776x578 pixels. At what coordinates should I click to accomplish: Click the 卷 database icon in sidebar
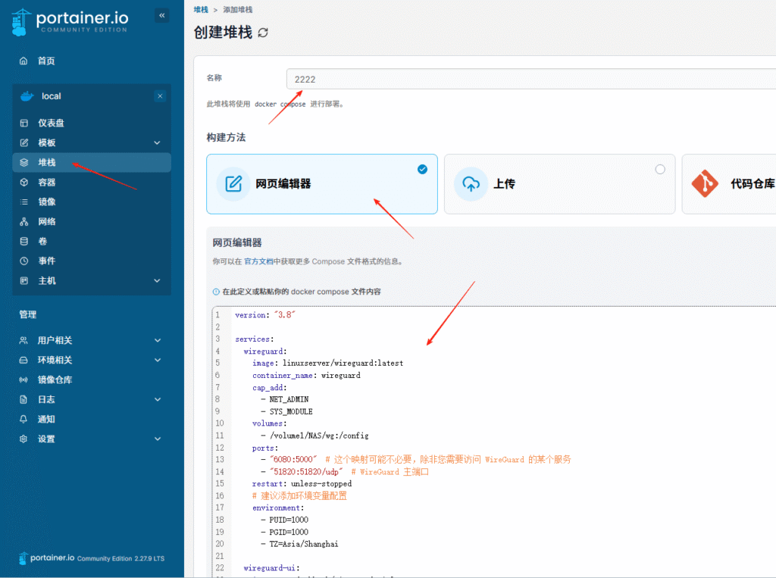click(x=23, y=241)
